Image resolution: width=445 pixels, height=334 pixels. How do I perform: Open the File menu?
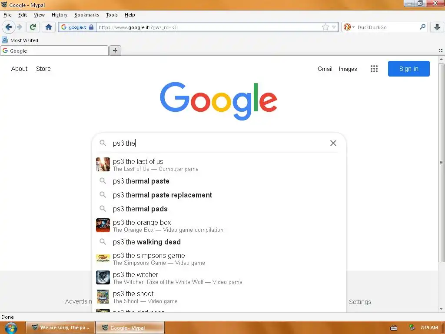pos(7,15)
